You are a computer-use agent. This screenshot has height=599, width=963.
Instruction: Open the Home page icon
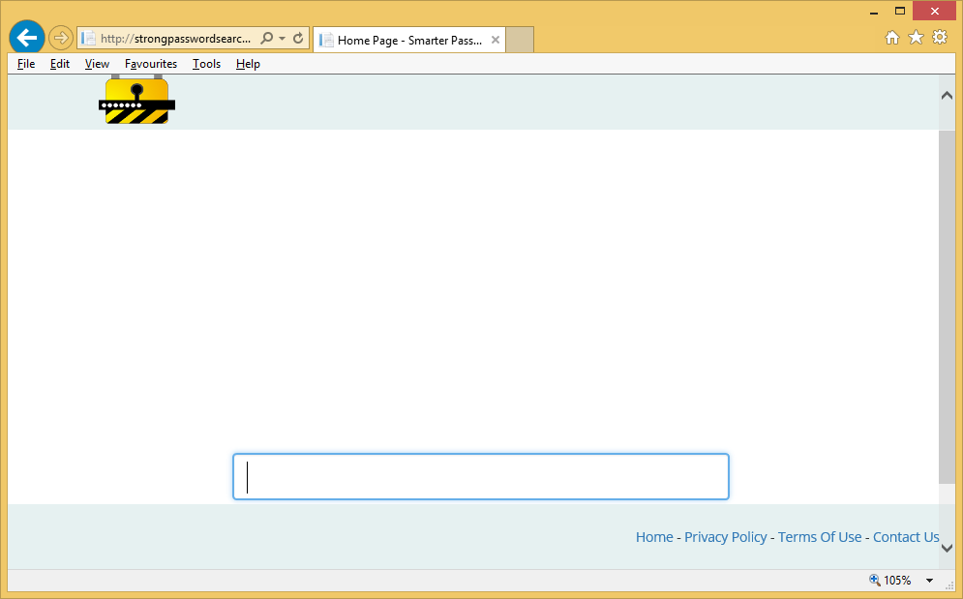[892, 38]
